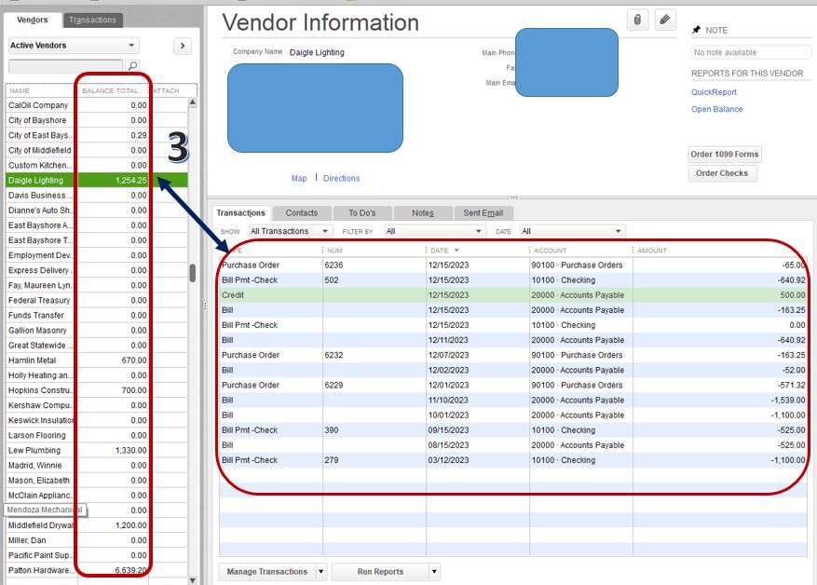The height and width of the screenshot is (585, 817).
Task: Select Purchase Order 6236 transaction
Action: pos(513,265)
